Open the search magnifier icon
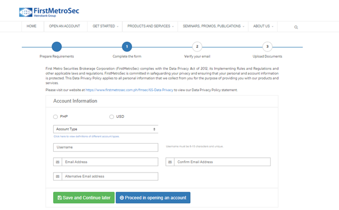The image size is (339, 210). tap(296, 27)
